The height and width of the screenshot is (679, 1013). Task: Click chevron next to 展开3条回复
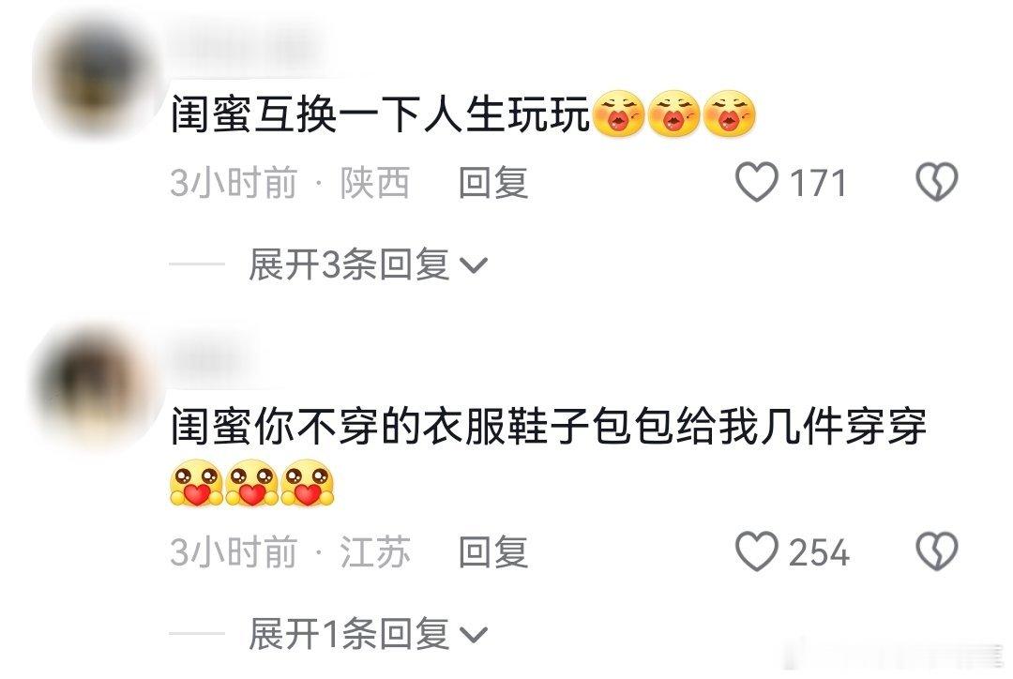[x=473, y=265]
